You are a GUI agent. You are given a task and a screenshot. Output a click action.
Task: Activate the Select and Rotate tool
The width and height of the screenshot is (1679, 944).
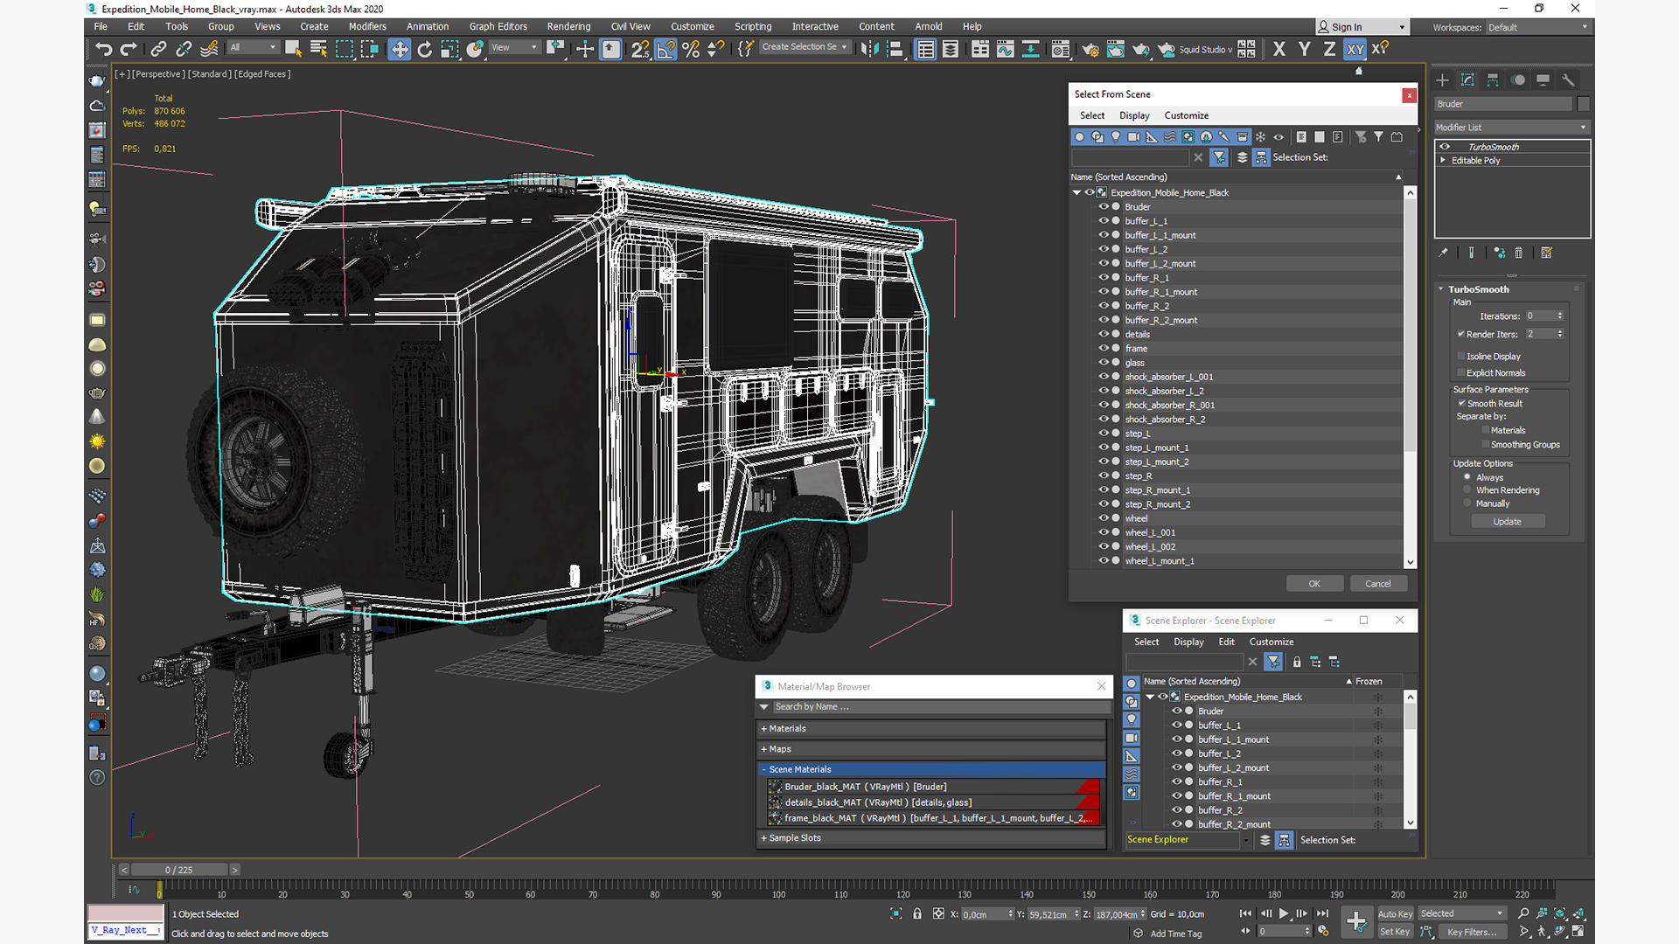(425, 49)
